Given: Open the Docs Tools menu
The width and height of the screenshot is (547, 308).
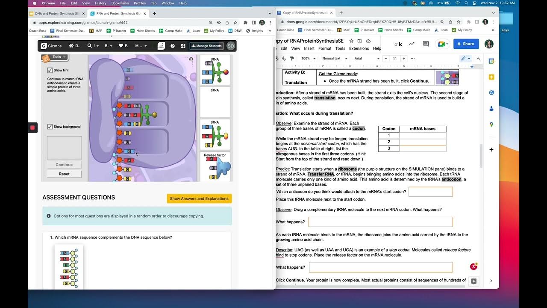Looking at the screenshot, I should pos(340,48).
